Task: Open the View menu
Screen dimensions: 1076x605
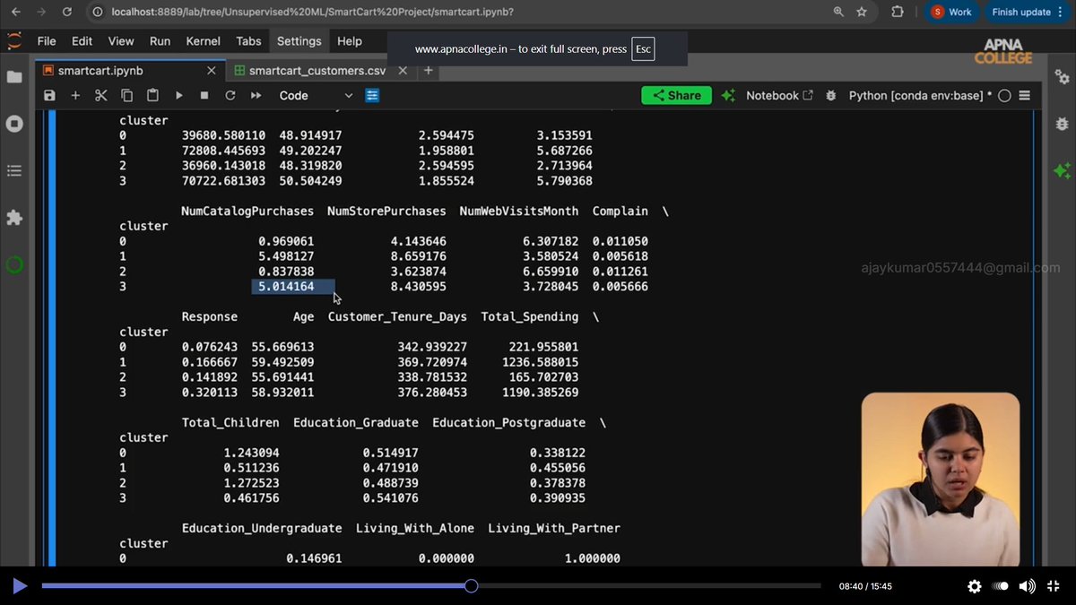Action: click(x=121, y=41)
